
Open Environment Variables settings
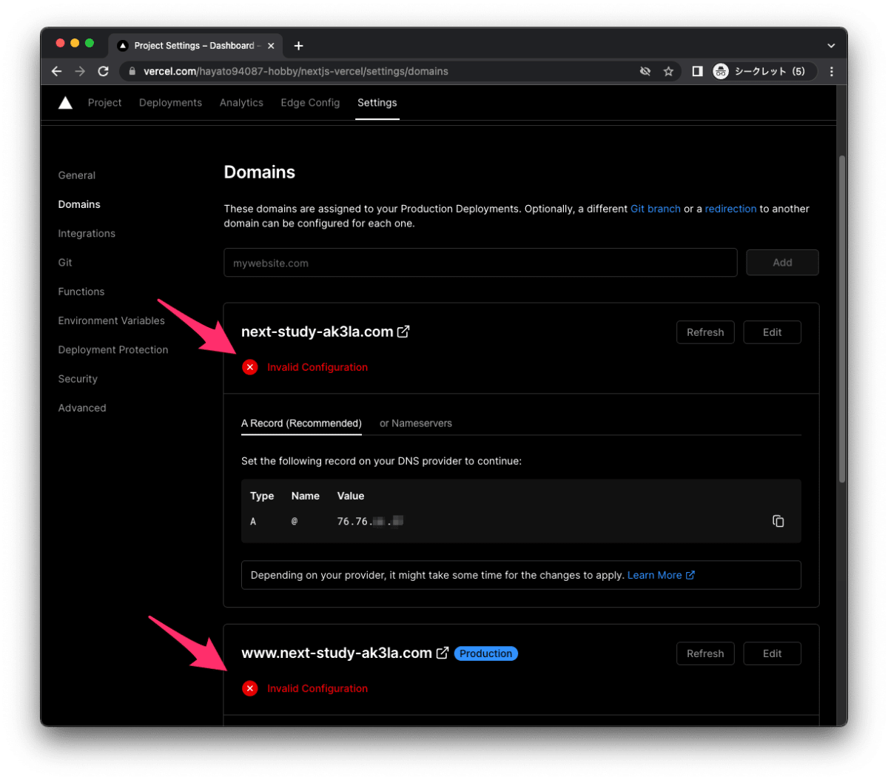point(112,320)
